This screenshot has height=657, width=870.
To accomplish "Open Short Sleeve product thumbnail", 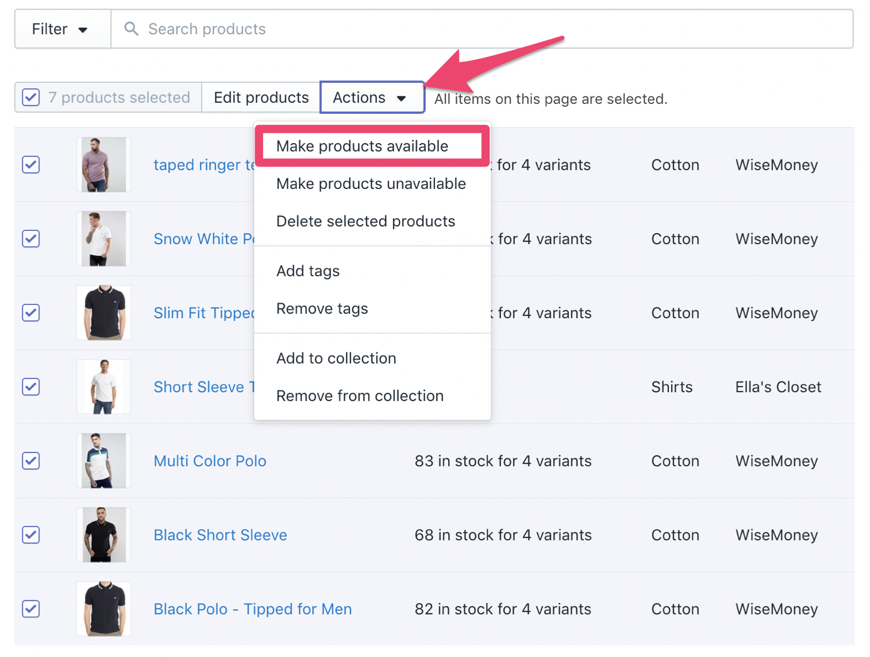I will coord(104,387).
